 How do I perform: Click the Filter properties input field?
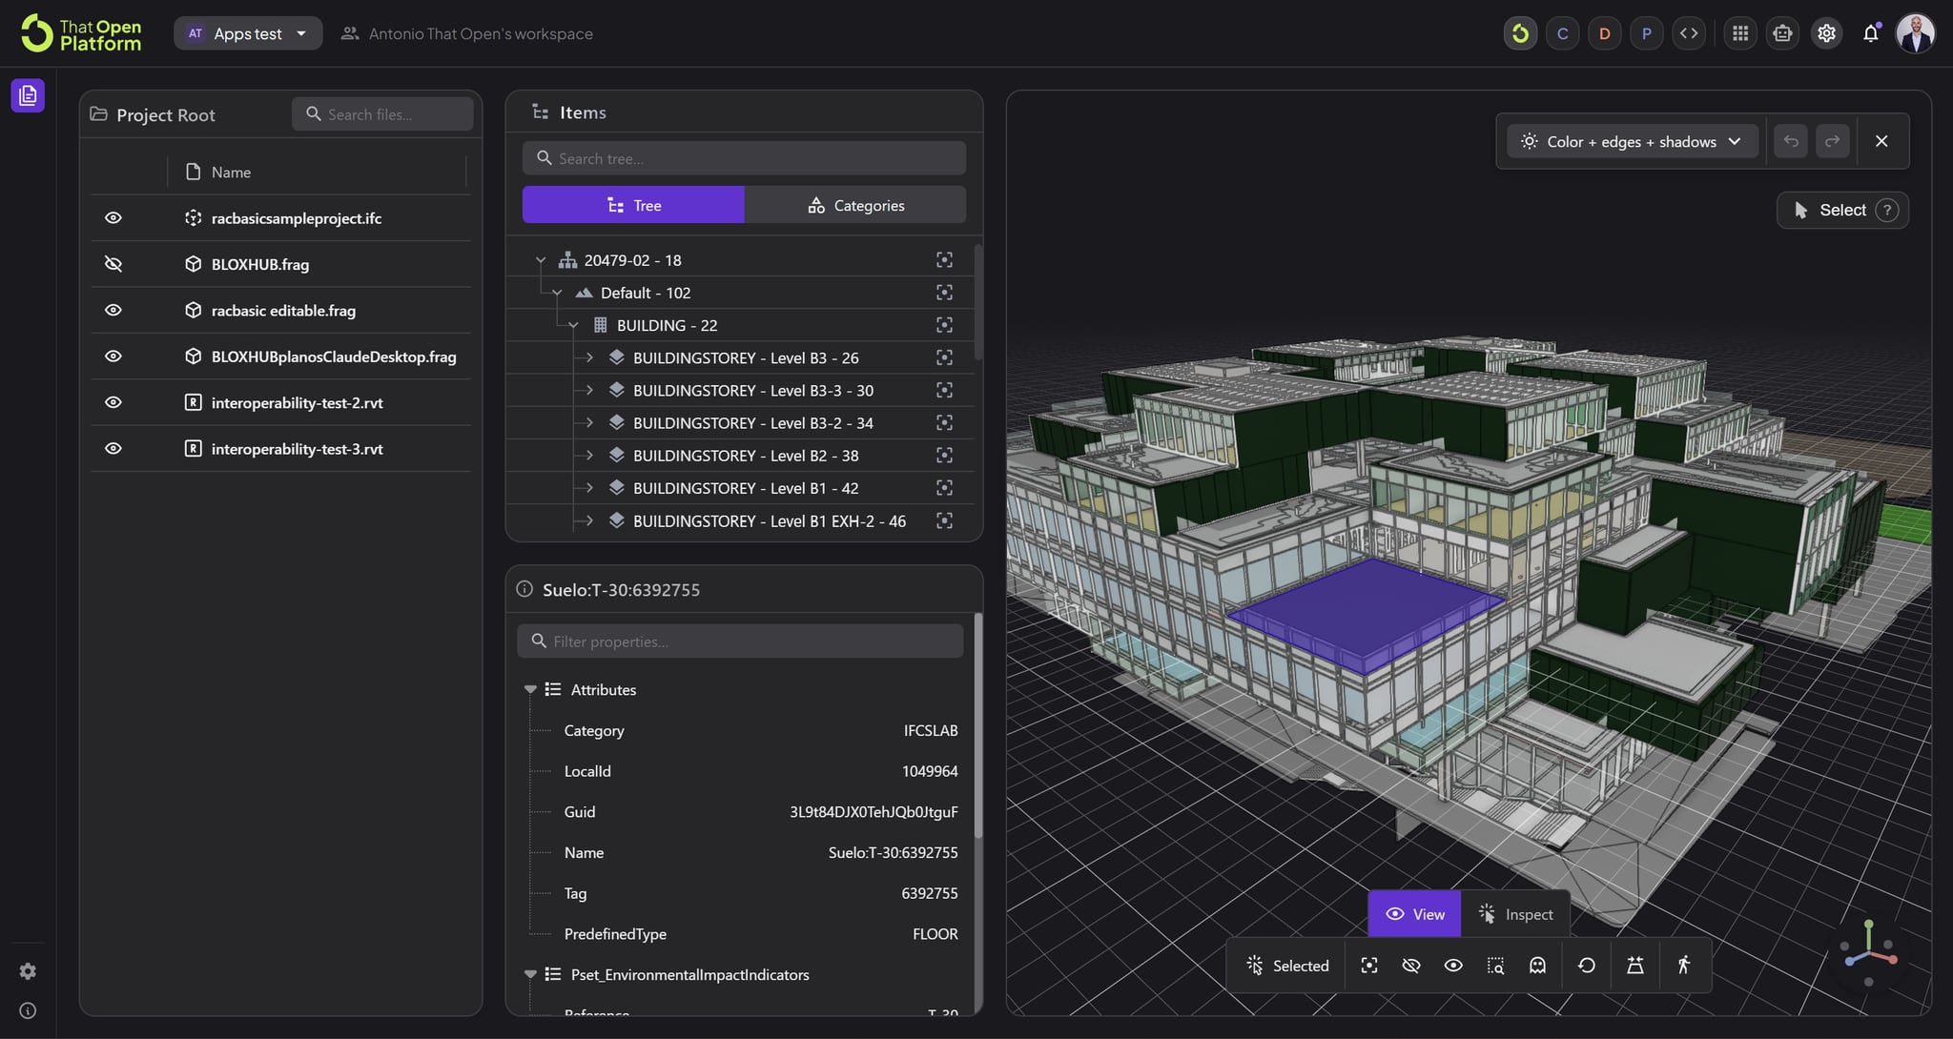740,642
